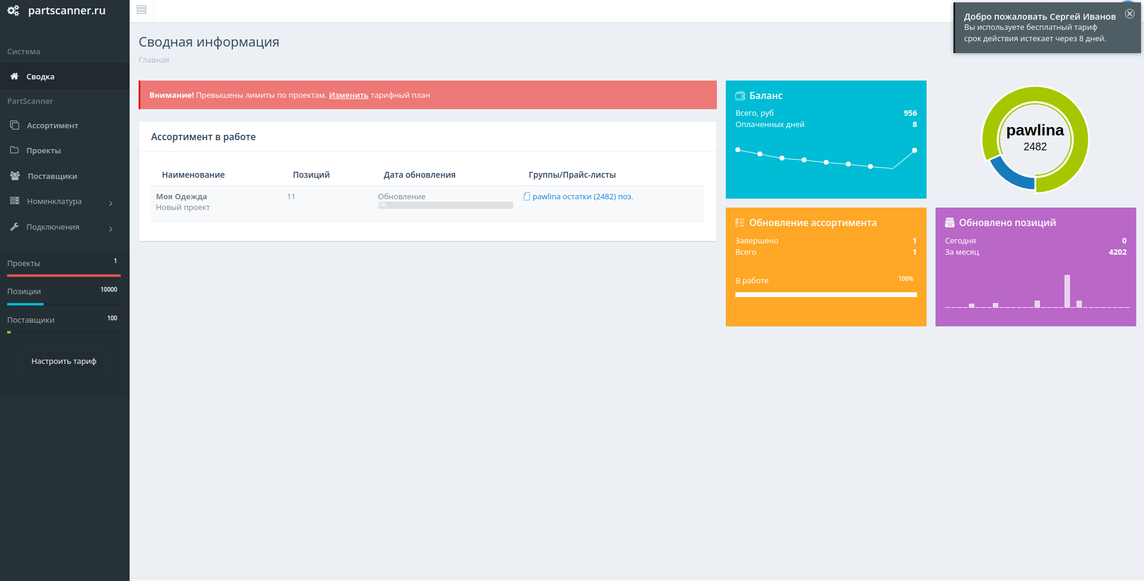The height and width of the screenshot is (581, 1144).
Task: Expand the Номенклатура submenu arrow
Action: (x=111, y=203)
